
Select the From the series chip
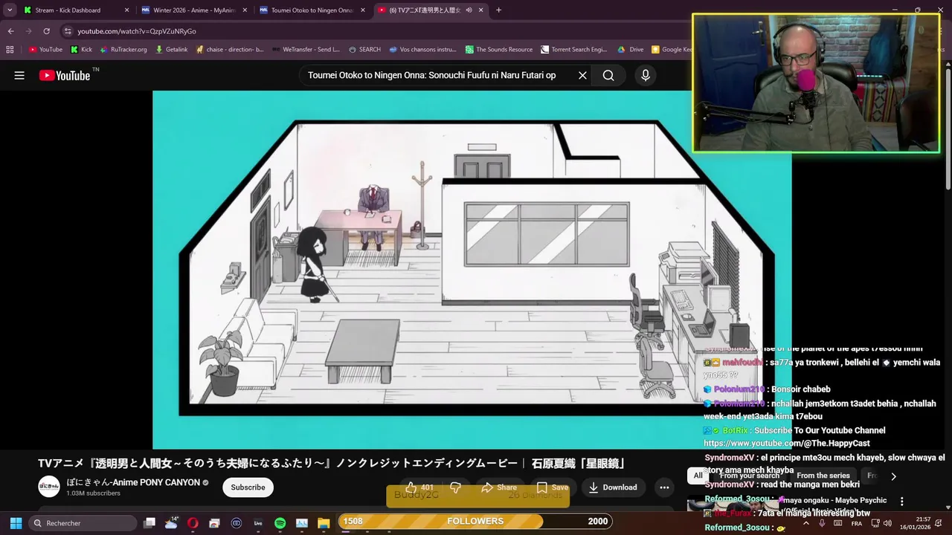(823, 476)
